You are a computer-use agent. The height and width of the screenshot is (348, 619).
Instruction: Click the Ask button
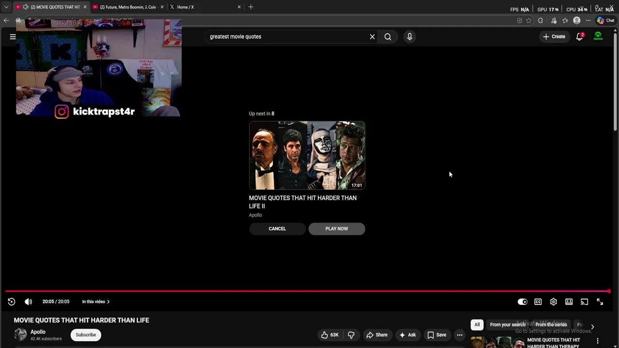(x=407, y=335)
